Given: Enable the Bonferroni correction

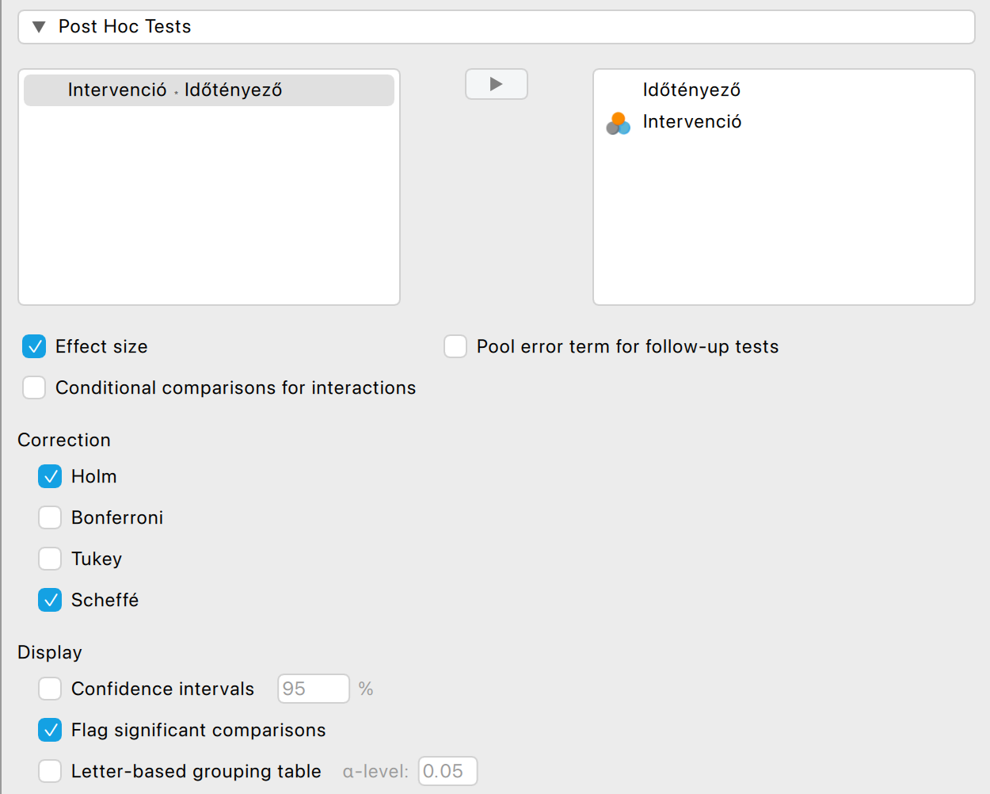Looking at the screenshot, I should click(50, 517).
